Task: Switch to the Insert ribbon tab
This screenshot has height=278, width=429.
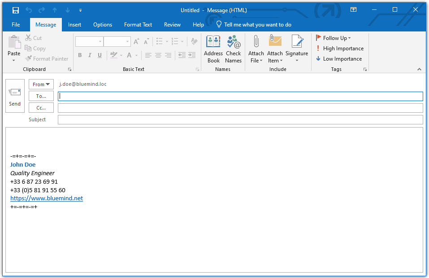Action: 74,25
